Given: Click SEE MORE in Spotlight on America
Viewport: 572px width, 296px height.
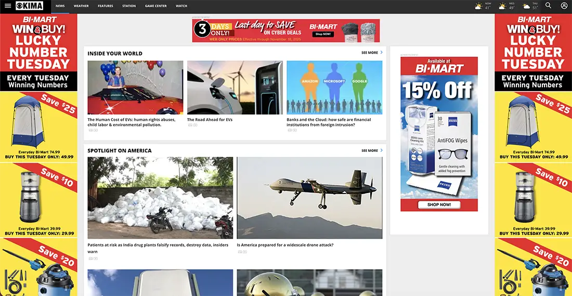Looking at the screenshot, I should pos(370,150).
